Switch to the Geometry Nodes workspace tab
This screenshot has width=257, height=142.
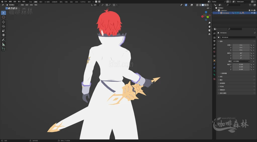[83, 2]
